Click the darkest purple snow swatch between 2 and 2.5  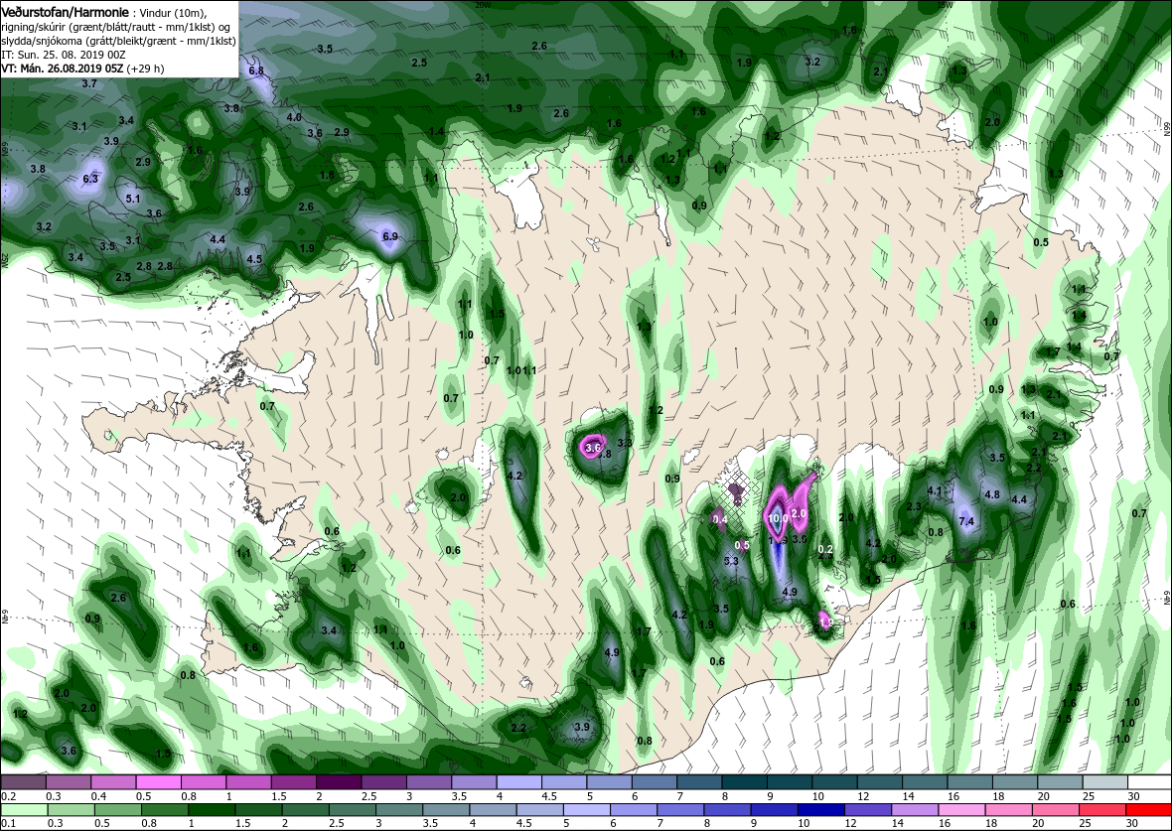339,781
